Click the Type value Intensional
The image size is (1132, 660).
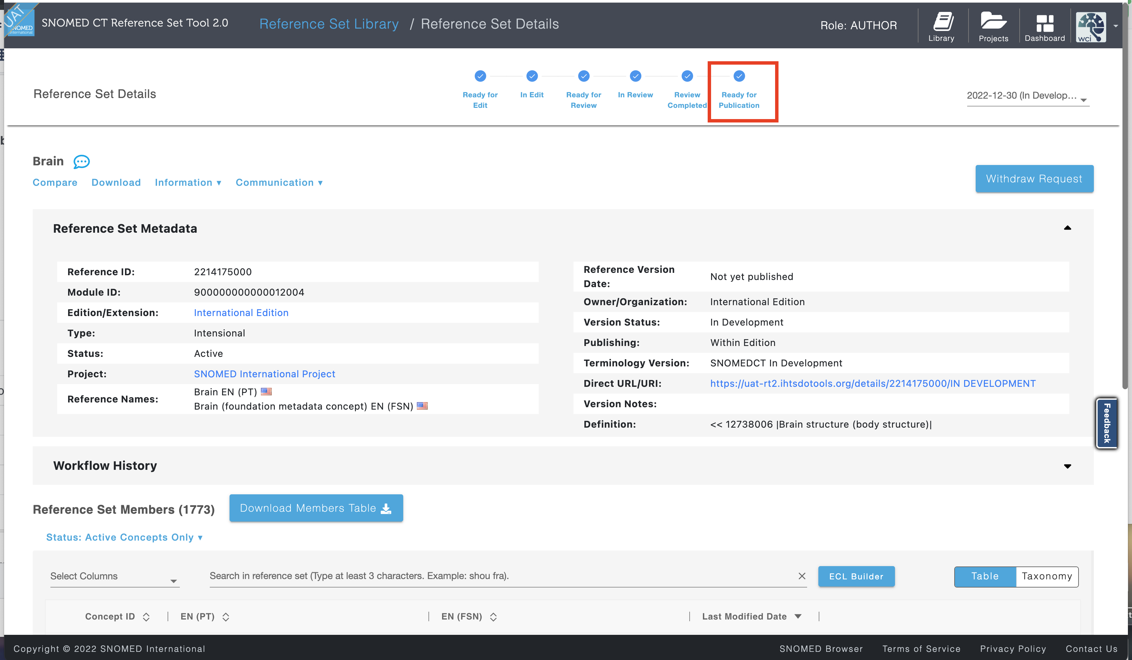click(220, 333)
